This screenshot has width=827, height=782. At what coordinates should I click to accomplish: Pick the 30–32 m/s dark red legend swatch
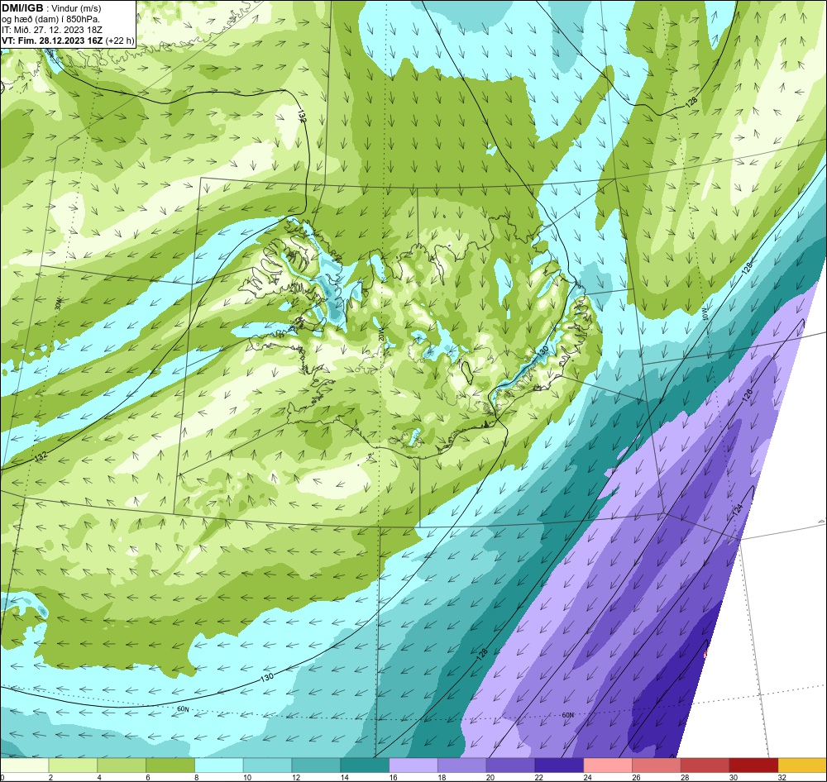pyautogui.click(x=753, y=765)
